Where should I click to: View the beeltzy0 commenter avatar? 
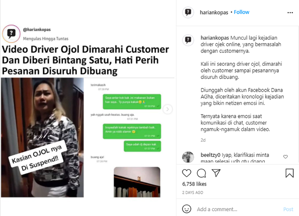point(188,157)
